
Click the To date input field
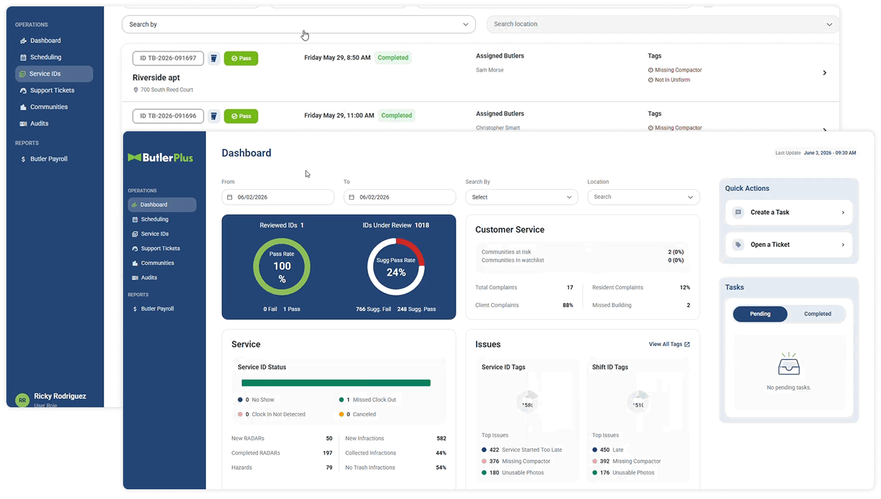400,197
